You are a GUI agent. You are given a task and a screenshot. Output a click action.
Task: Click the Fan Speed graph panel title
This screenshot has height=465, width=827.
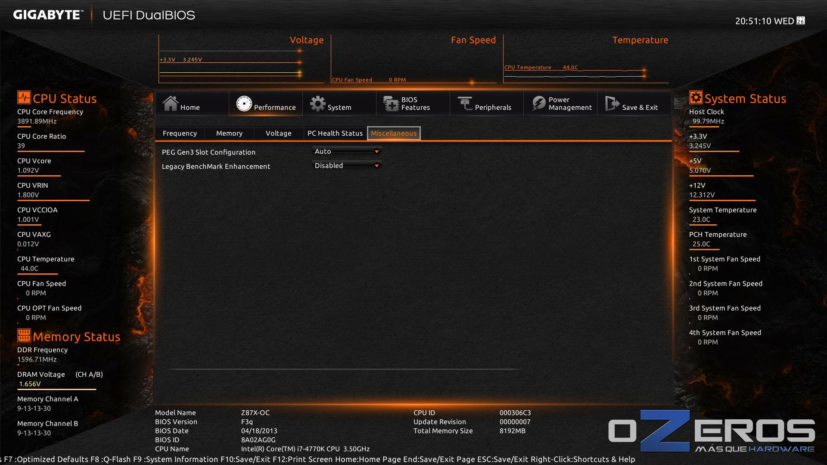click(473, 40)
